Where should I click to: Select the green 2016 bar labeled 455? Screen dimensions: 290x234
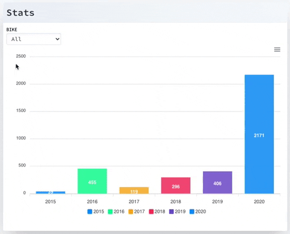tap(92, 182)
